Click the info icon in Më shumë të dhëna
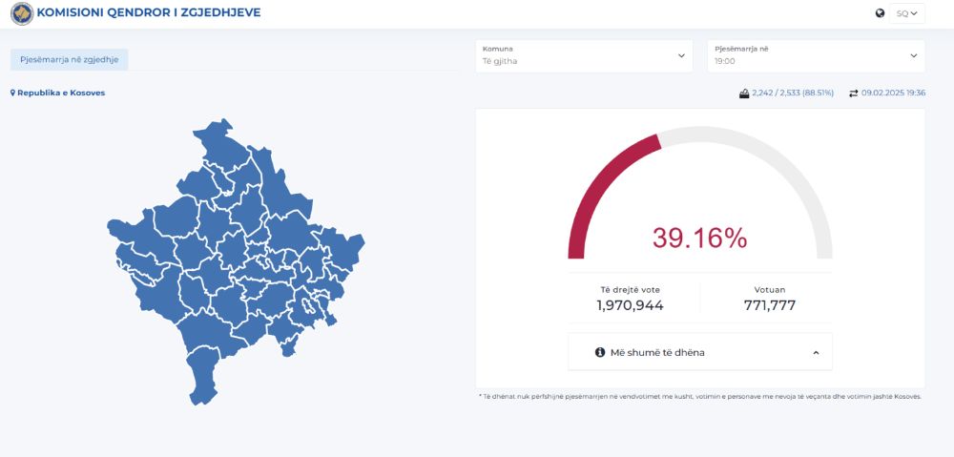The width and height of the screenshot is (954, 457). tap(600, 352)
